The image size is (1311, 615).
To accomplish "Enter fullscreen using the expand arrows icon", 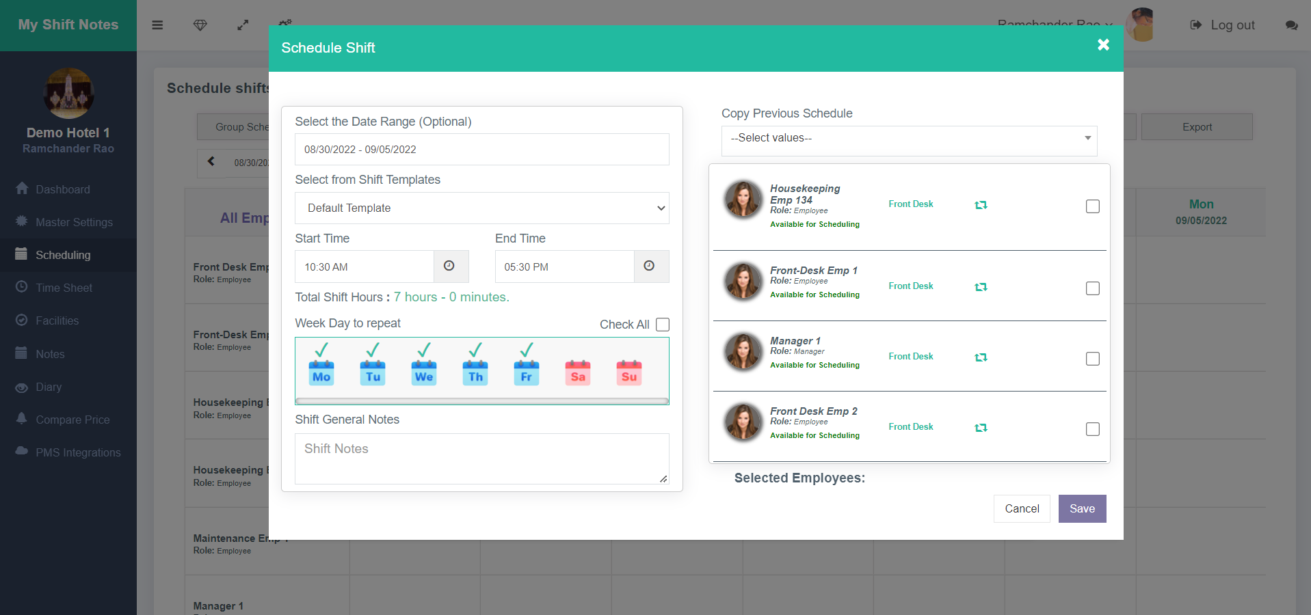I will tap(242, 25).
